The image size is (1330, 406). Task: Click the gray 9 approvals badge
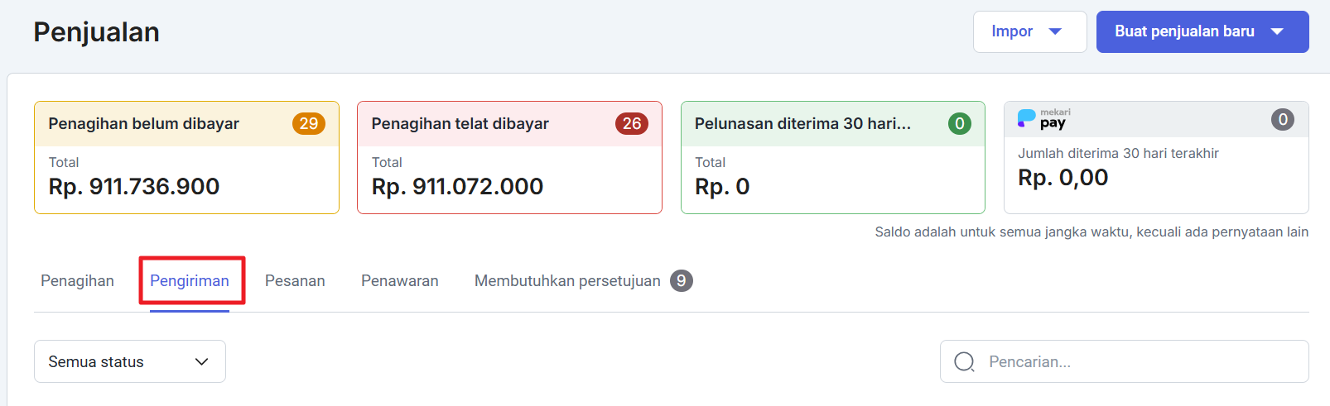pyautogui.click(x=681, y=281)
